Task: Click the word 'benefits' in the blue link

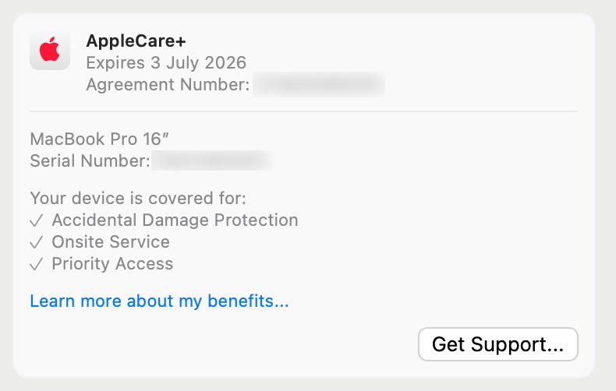Action: coord(250,301)
